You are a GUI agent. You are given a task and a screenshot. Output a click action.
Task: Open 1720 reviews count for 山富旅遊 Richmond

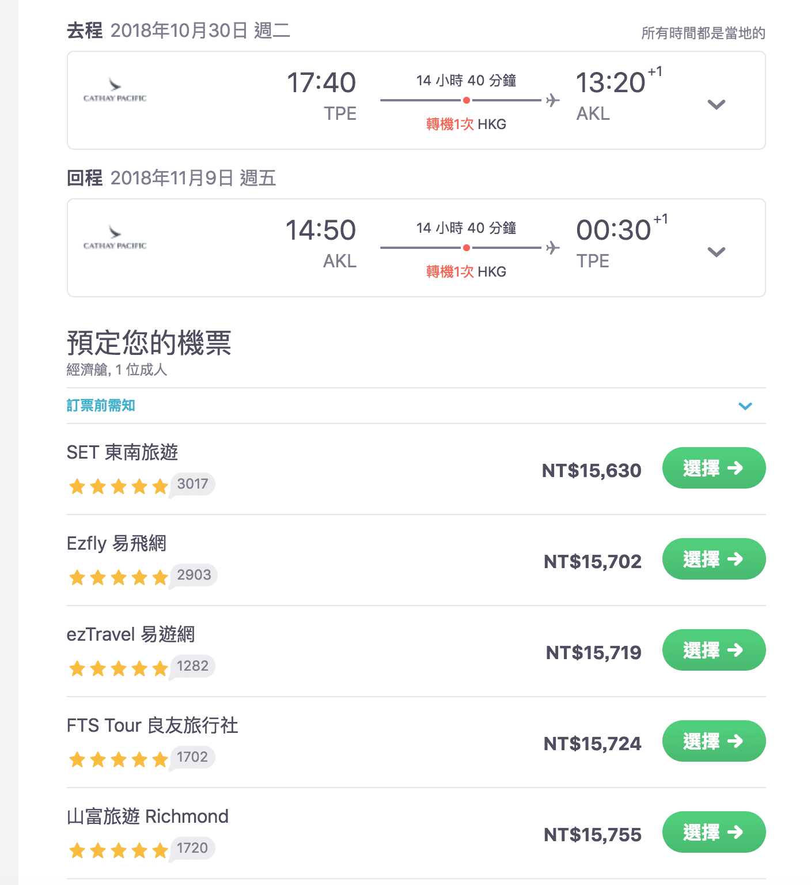pyautogui.click(x=192, y=848)
